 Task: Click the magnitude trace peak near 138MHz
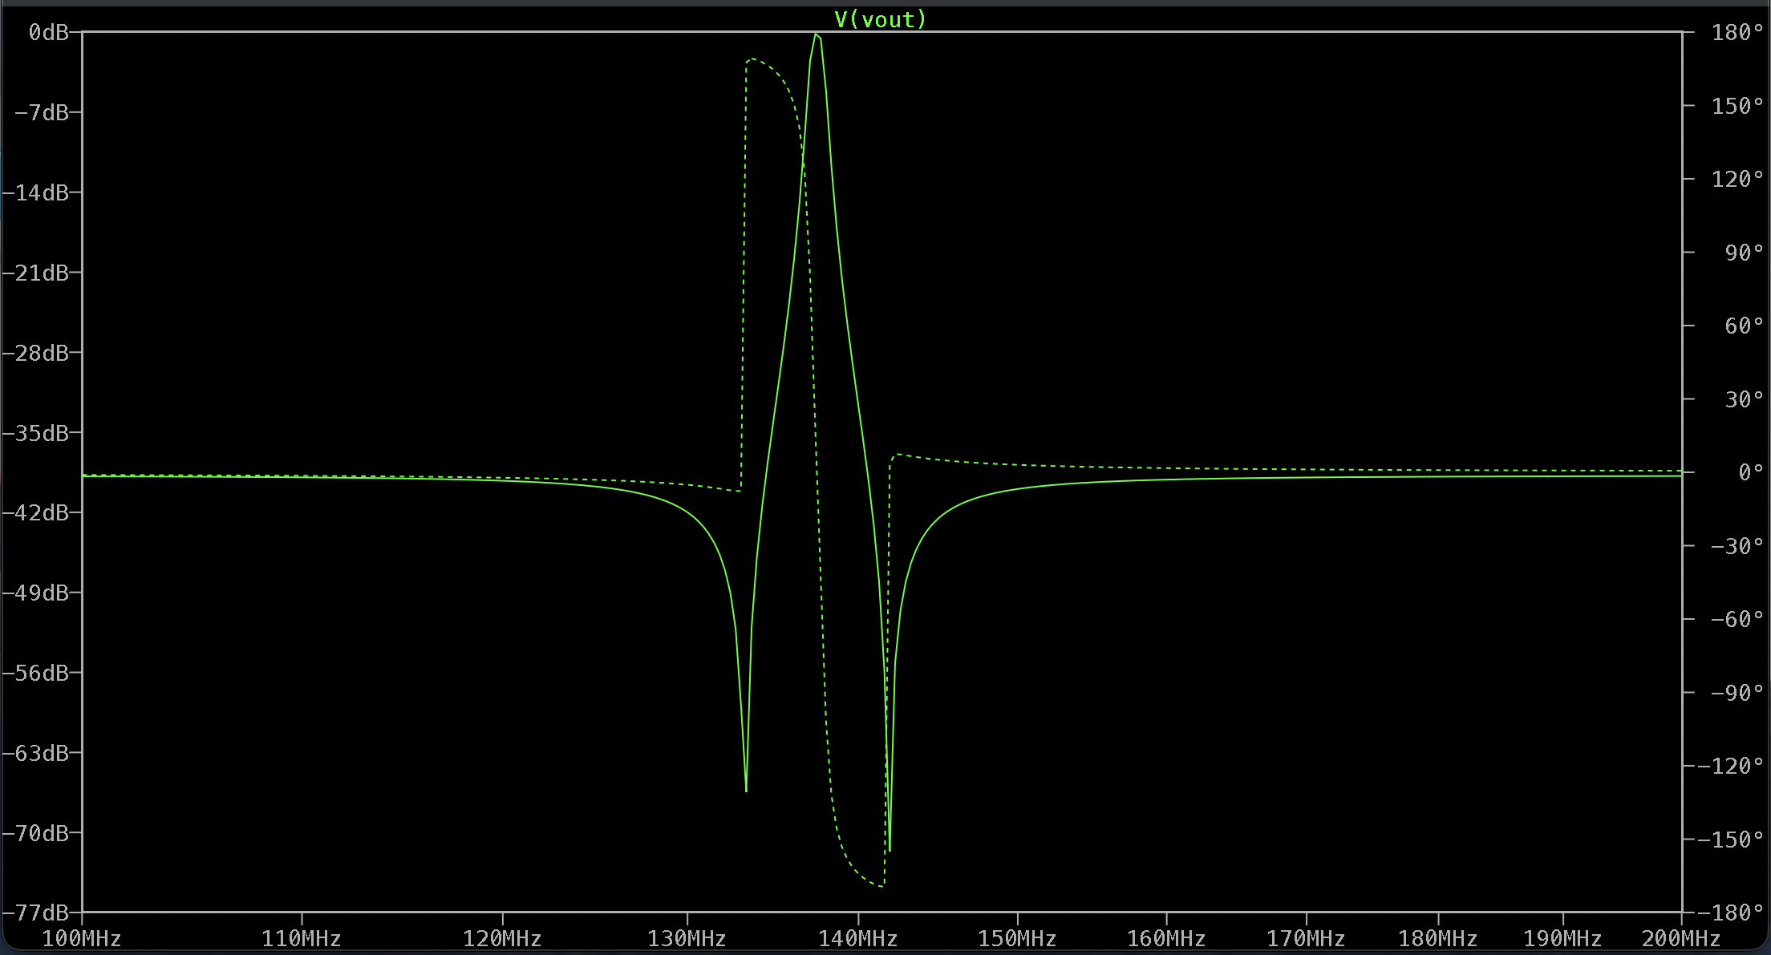click(816, 34)
